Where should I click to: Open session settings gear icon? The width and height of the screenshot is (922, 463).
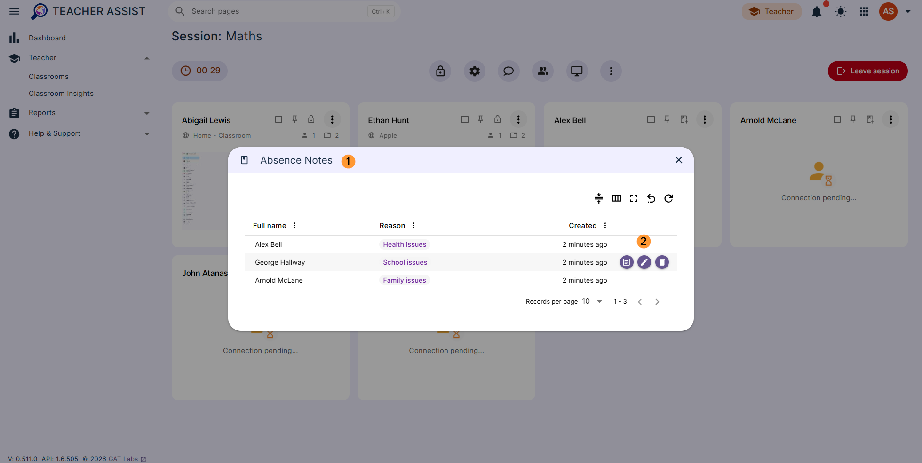tap(475, 71)
